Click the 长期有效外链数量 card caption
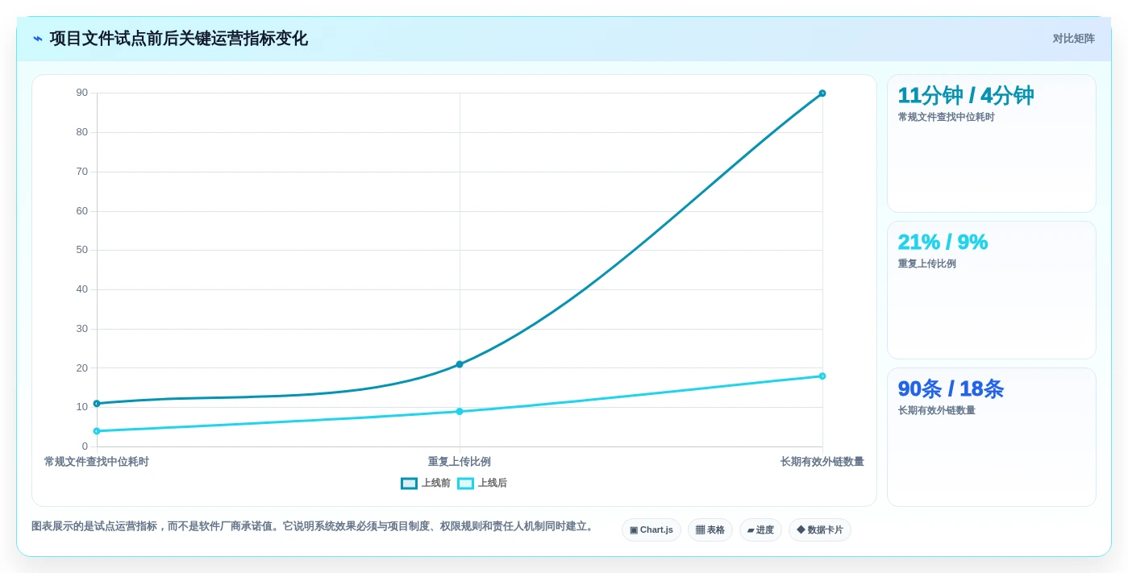The width and height of the screenshot is (1128, 573). click(x=937, y=410)
